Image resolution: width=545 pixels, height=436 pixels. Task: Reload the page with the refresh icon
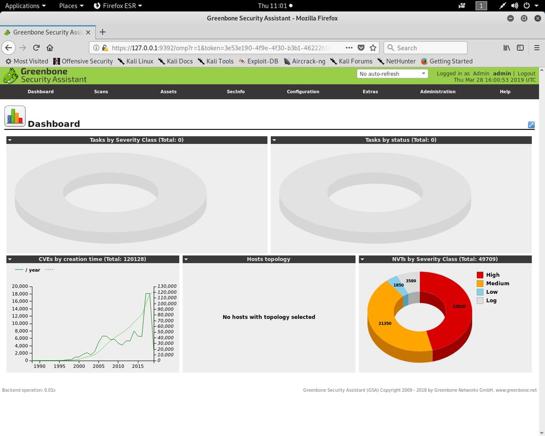pyautogui.click(x=36, y=47)
